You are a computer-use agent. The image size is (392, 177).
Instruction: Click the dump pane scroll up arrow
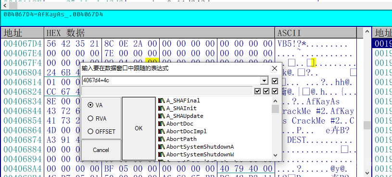point(367,31)
